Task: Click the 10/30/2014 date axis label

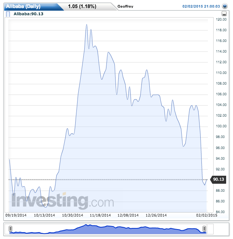Action: (73, 215)
